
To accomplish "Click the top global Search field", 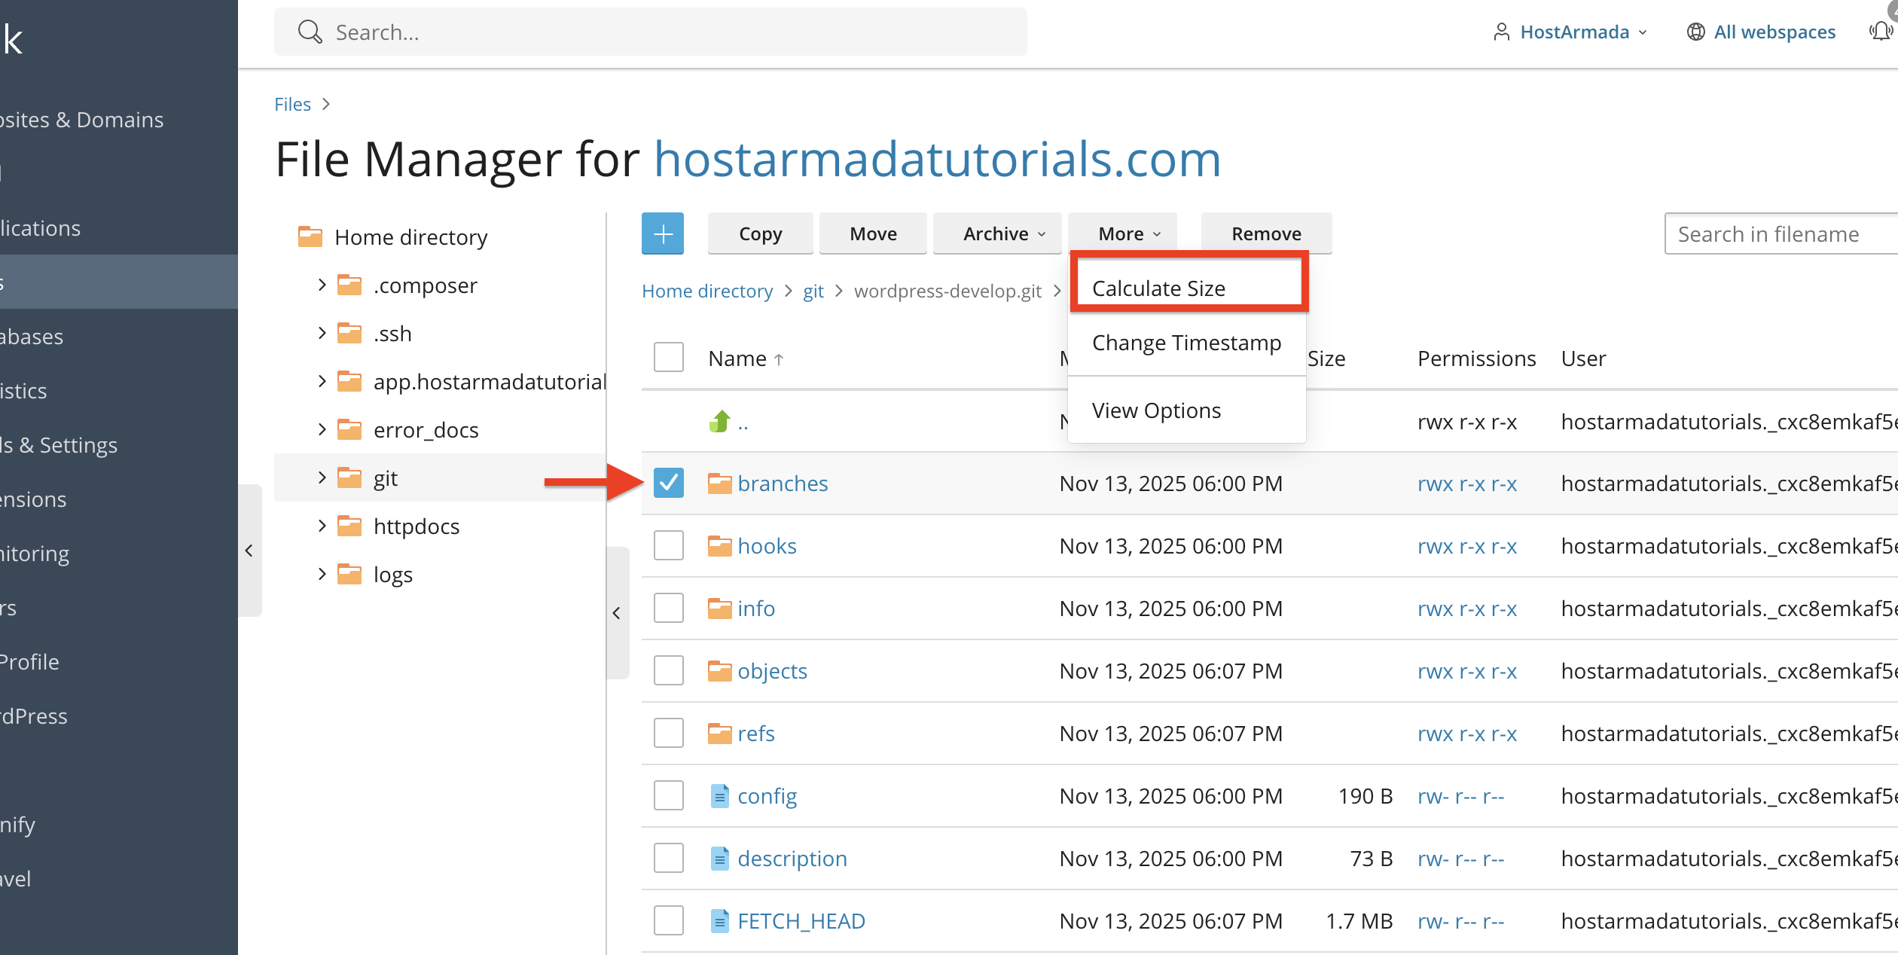I will (x=651, y=32).
